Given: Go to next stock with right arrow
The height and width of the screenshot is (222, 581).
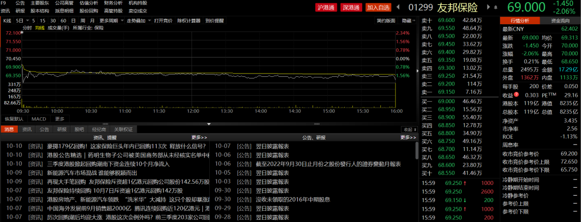Looking at the screenshot, I should point(488,7).
